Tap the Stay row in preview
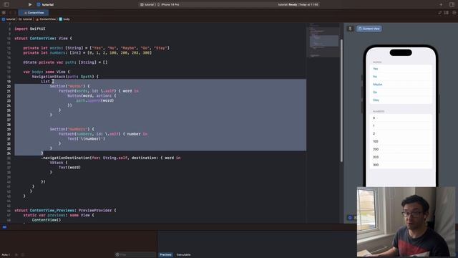 click(401, 100)
